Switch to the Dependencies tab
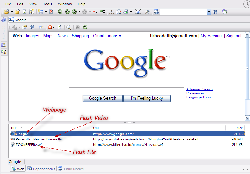 coord(41,169)
